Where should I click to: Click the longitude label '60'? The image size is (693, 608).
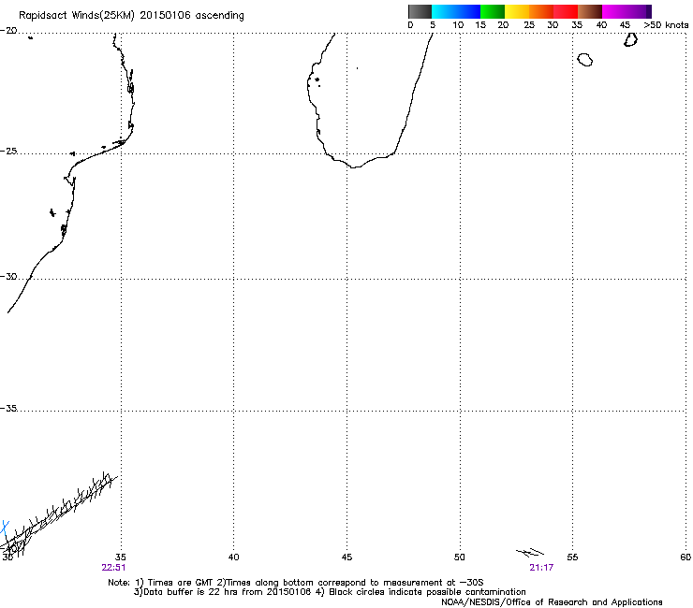click(x=686, y=557)
